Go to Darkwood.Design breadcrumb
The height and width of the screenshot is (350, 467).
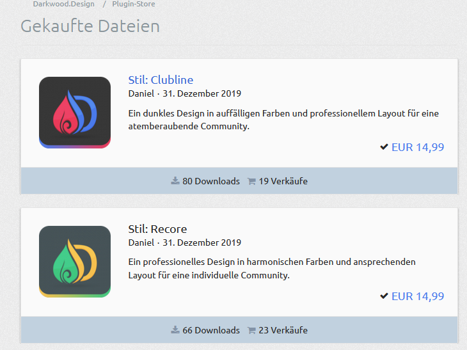coord(63,4)
